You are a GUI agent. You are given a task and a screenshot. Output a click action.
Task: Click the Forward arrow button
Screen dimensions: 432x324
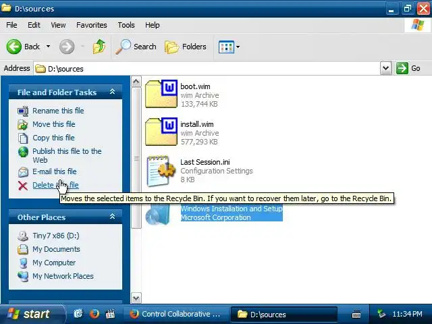(x=67, y=47)
